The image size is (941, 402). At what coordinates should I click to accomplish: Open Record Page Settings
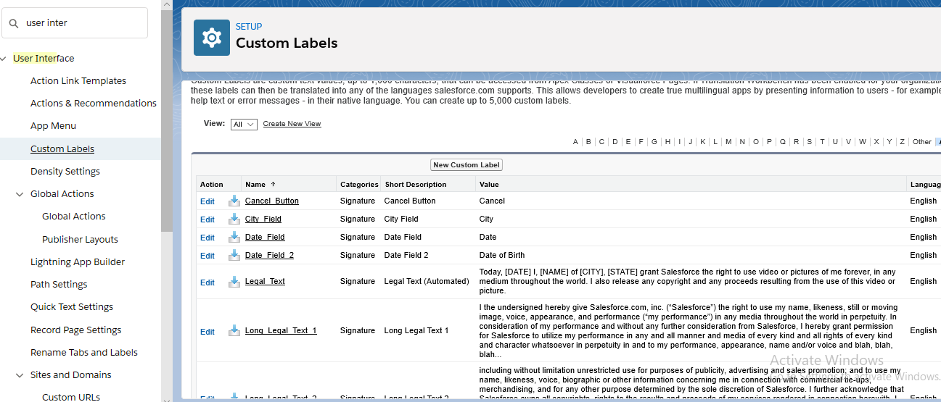point(75,330)
